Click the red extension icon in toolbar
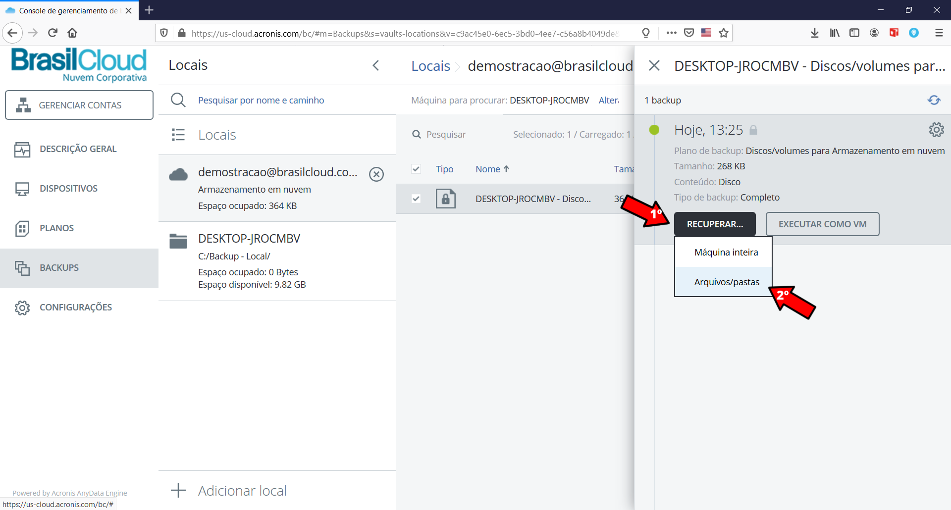Viewport: 951px width, 510px height. coord(894,33)
